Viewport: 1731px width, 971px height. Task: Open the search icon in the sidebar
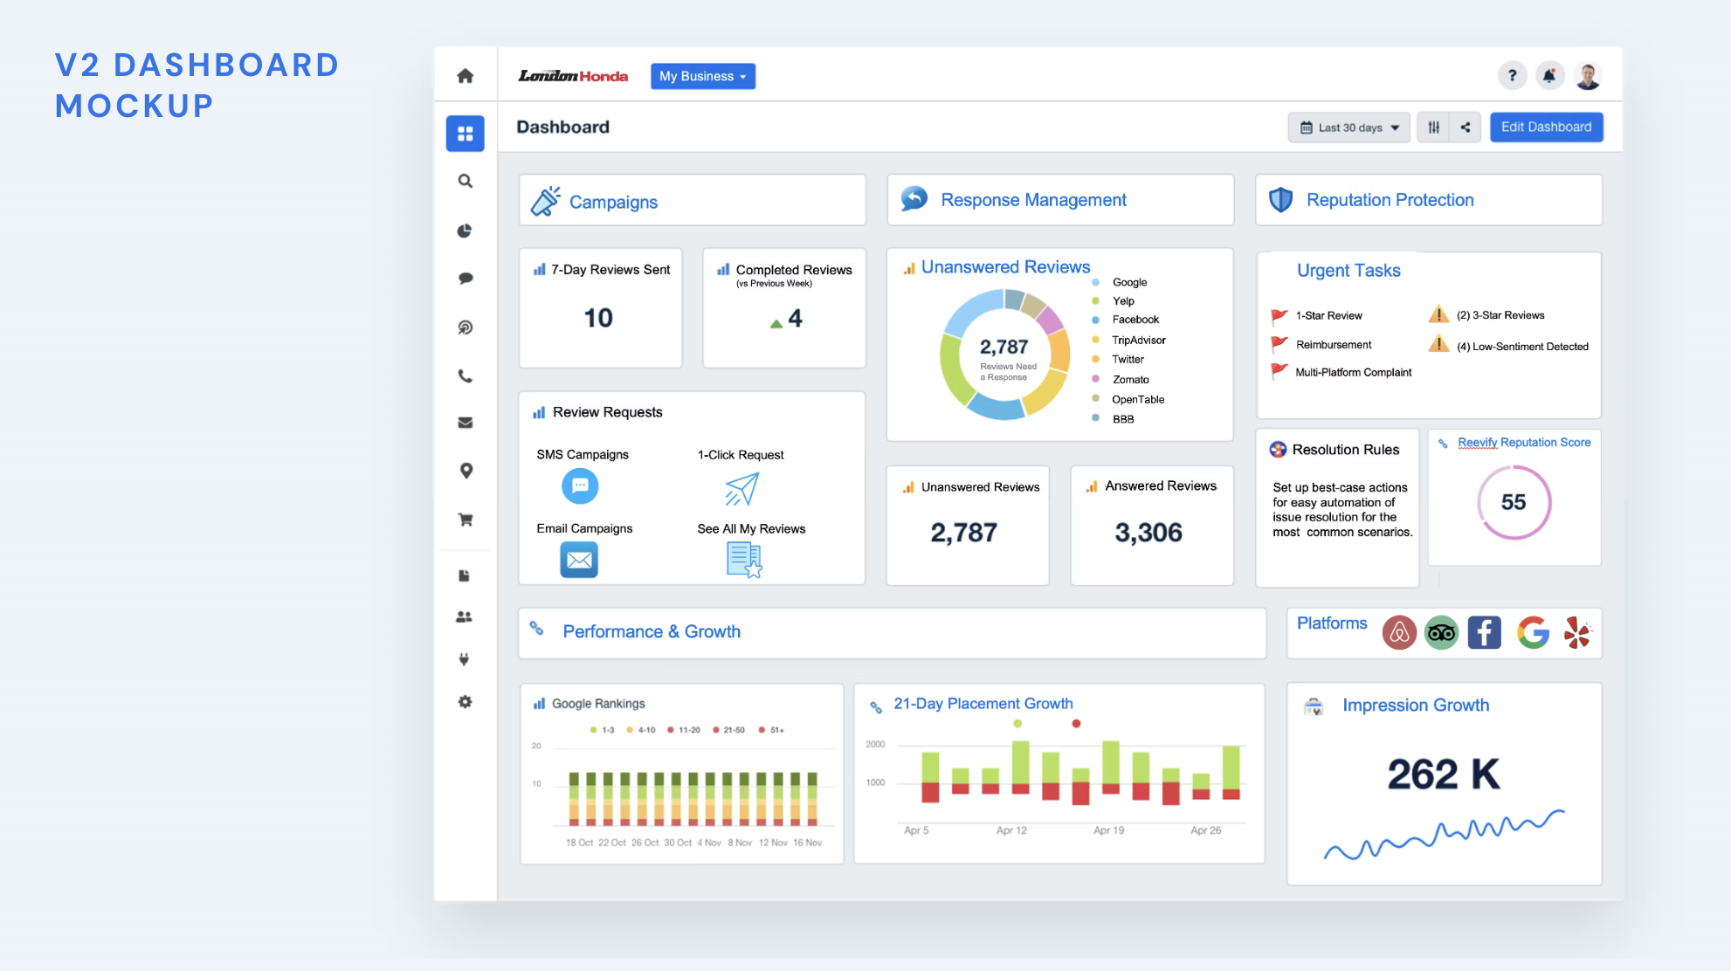466,181
